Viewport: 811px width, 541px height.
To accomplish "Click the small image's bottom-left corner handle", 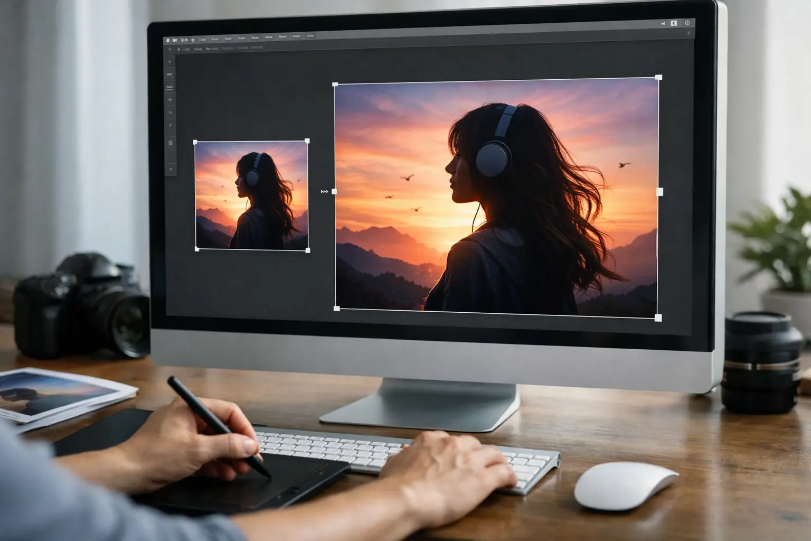I will (x=197, y=249).
